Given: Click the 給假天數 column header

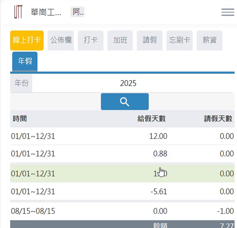Looking at the screenshot, I should [152, 119].
